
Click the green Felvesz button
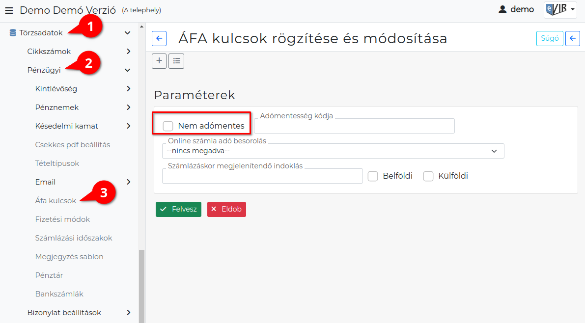tap(178, 209)
